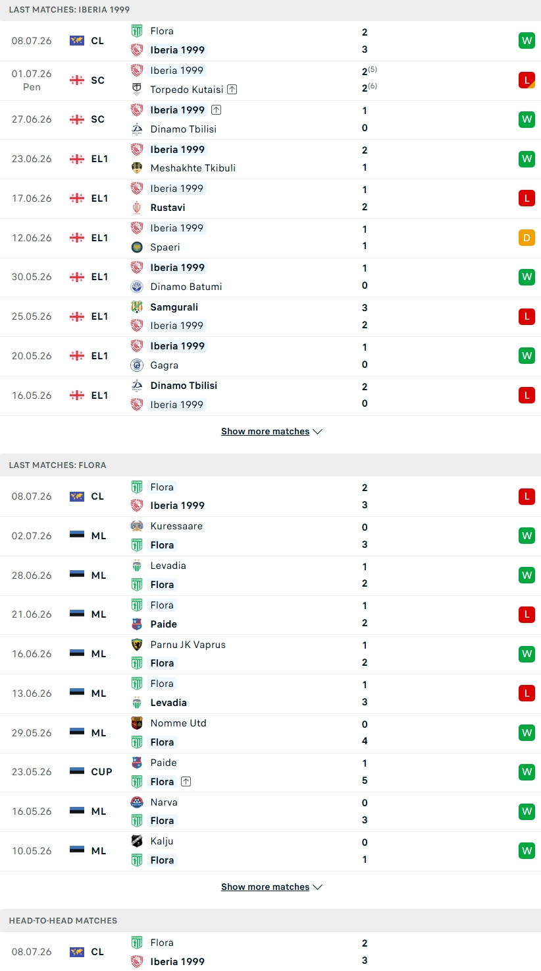Expand more matches under Iberia 1999 section

point(272,431)
